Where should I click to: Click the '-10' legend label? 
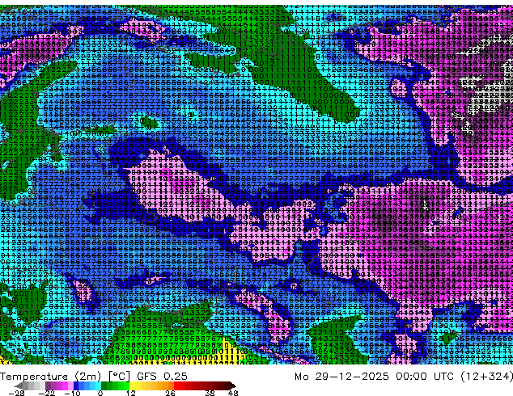[x=72, y=393]
